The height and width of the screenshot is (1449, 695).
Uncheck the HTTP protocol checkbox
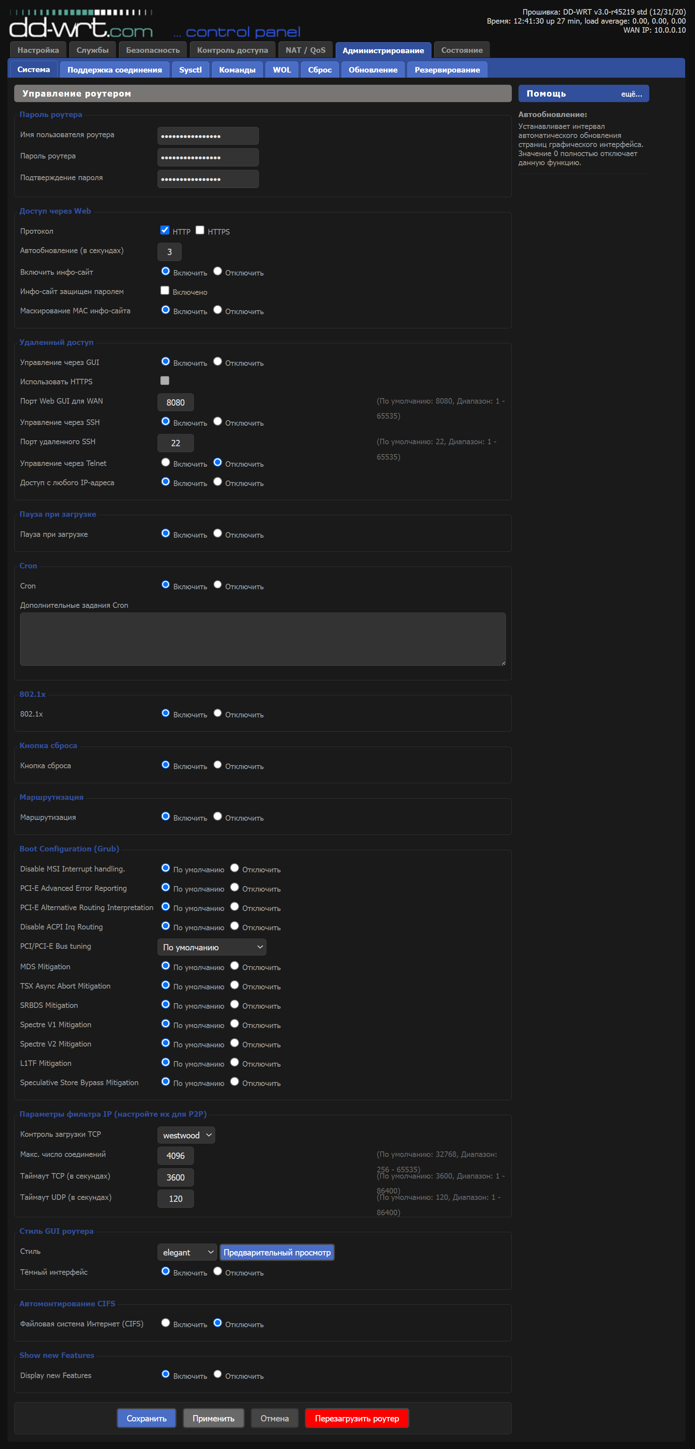pyautogui.click(x=165, y=229)
